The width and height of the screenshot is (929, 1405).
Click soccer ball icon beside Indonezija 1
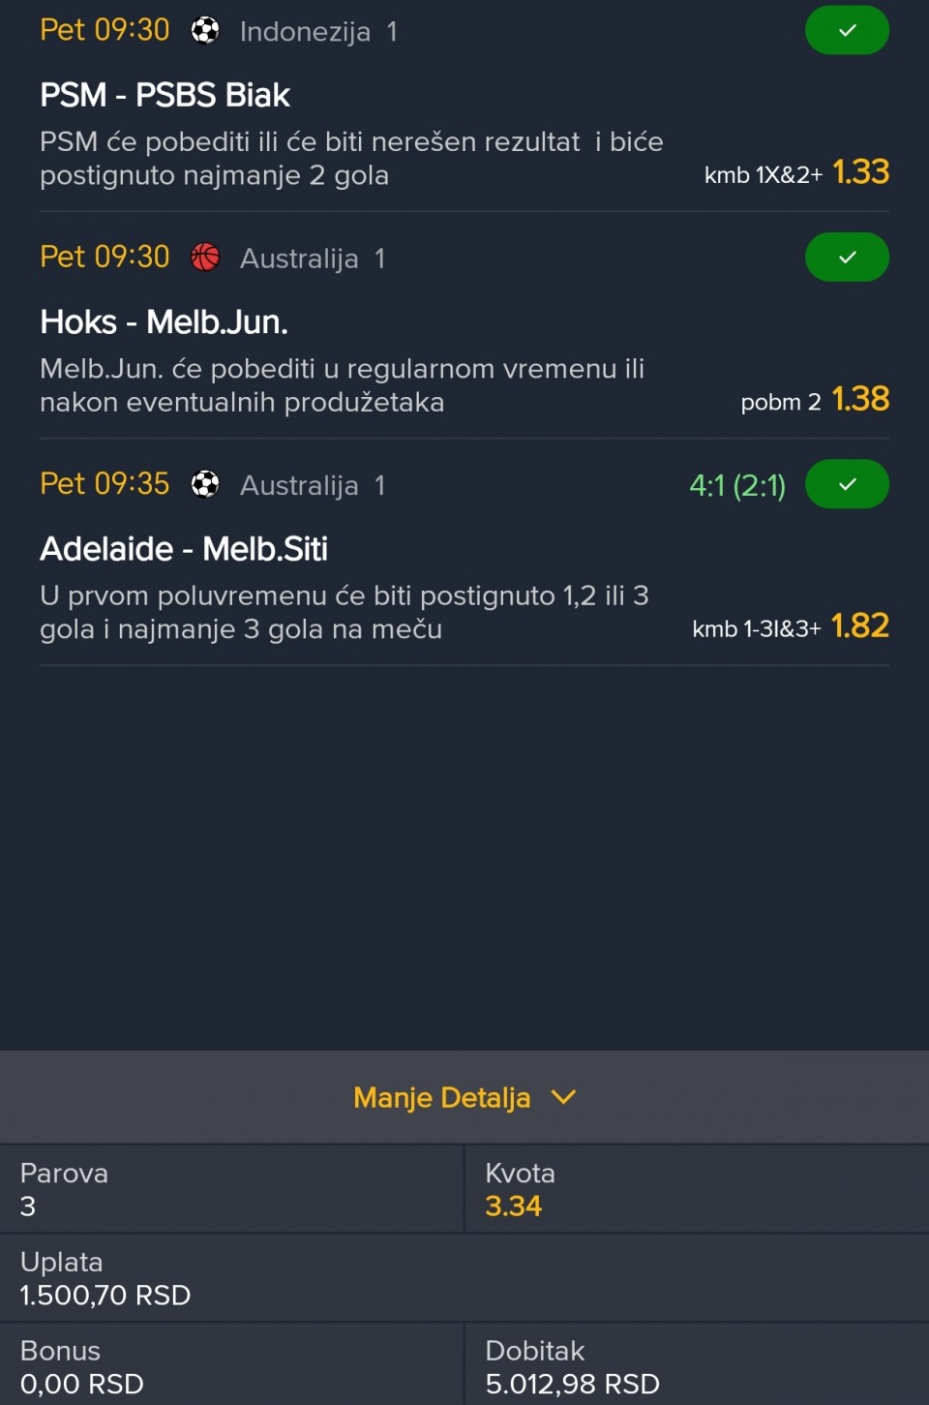[205, 31]
